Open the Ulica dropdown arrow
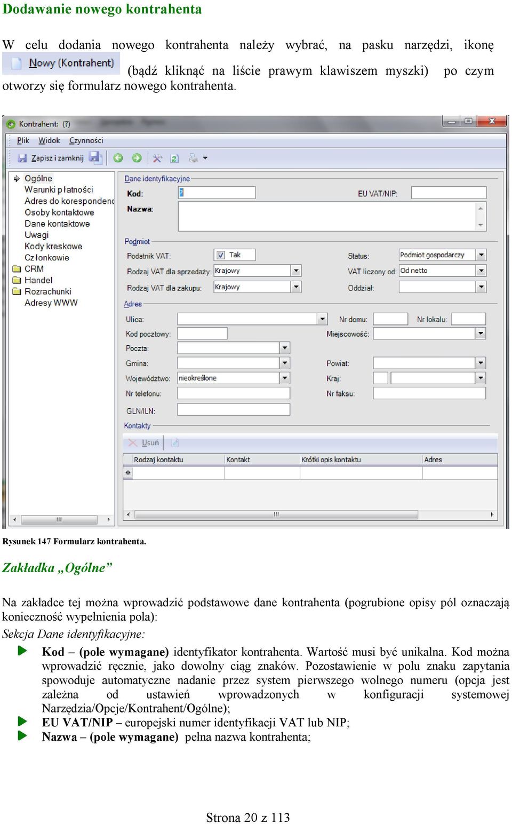This screenshot has width=512, height=824. 322,319
